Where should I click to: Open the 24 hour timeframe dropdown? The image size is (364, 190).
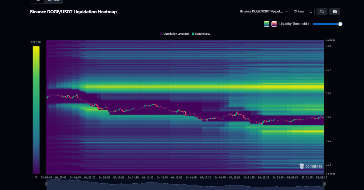click(303, 12)
